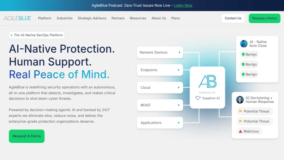
Task: Click the large AB logo in the diagram
Action: 207,81
